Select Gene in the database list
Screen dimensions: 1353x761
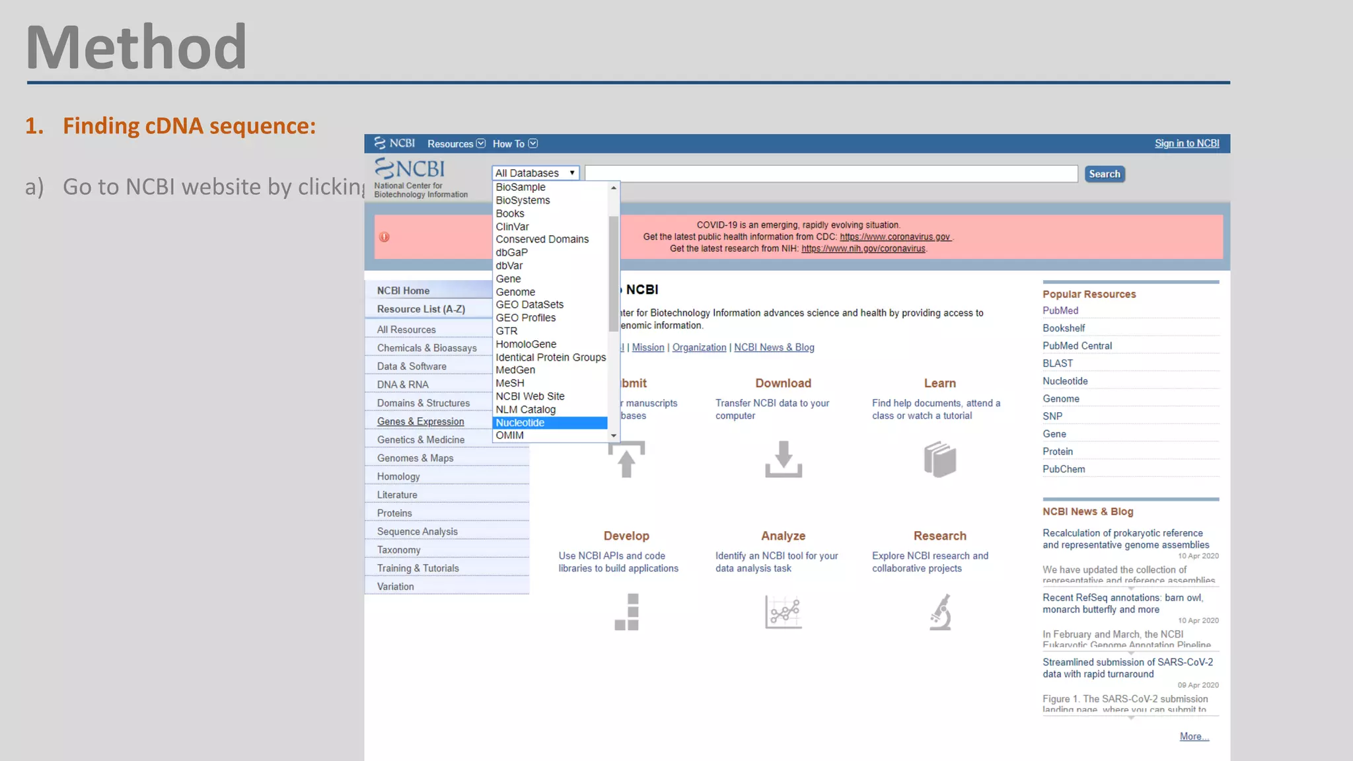pos(550,279)
